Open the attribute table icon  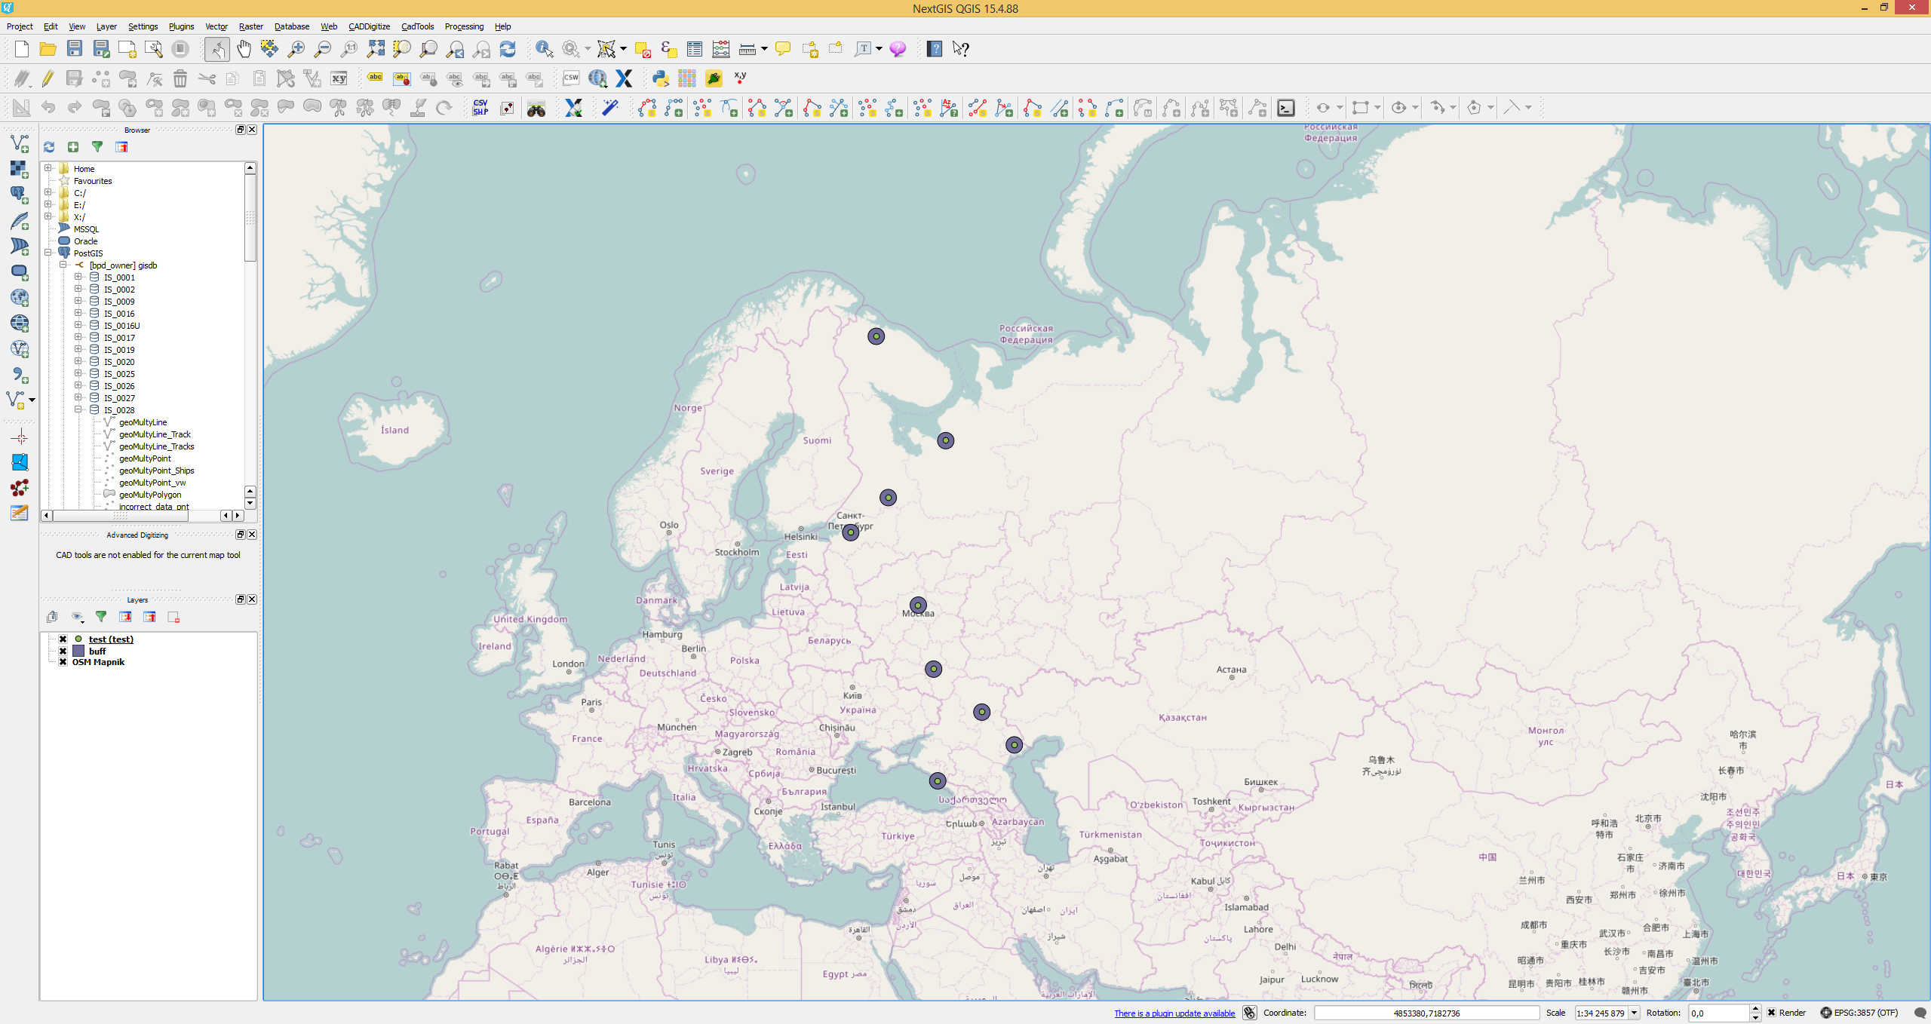tap(695, 49)
